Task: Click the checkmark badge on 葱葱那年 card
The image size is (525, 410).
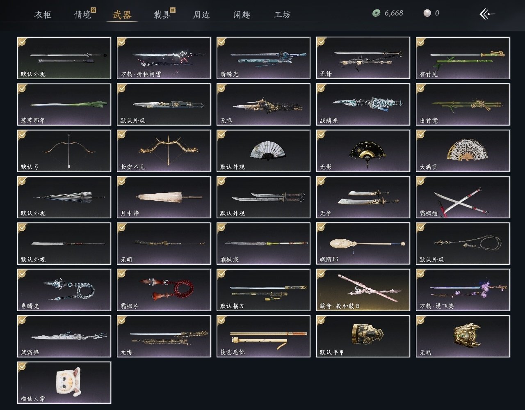Action: tap(22, 88)
